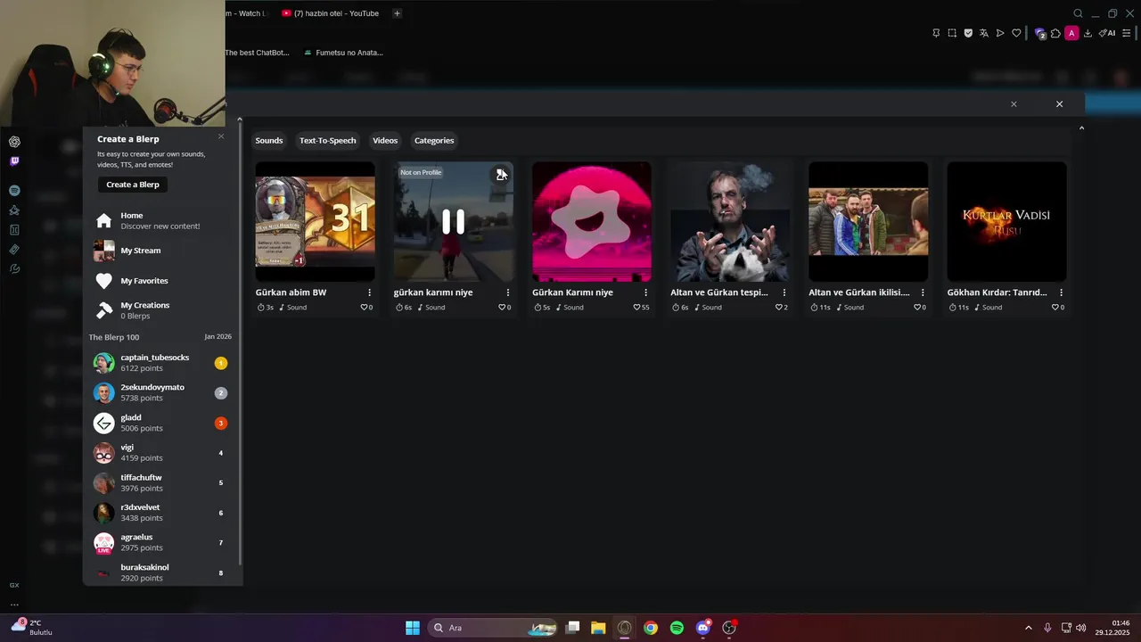Screen dimensions: 1141x642
Task: Play the Gürkan abim BW thumbnail
Action: pyautogui.click(x=316, y=221)
